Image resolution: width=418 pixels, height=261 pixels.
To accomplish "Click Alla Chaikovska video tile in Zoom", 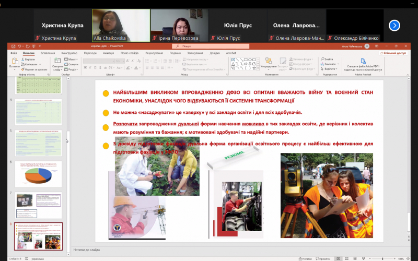I will click(121, 25).
